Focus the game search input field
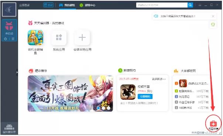This screenshot has width=223, height=136. [x=162, y=5]
